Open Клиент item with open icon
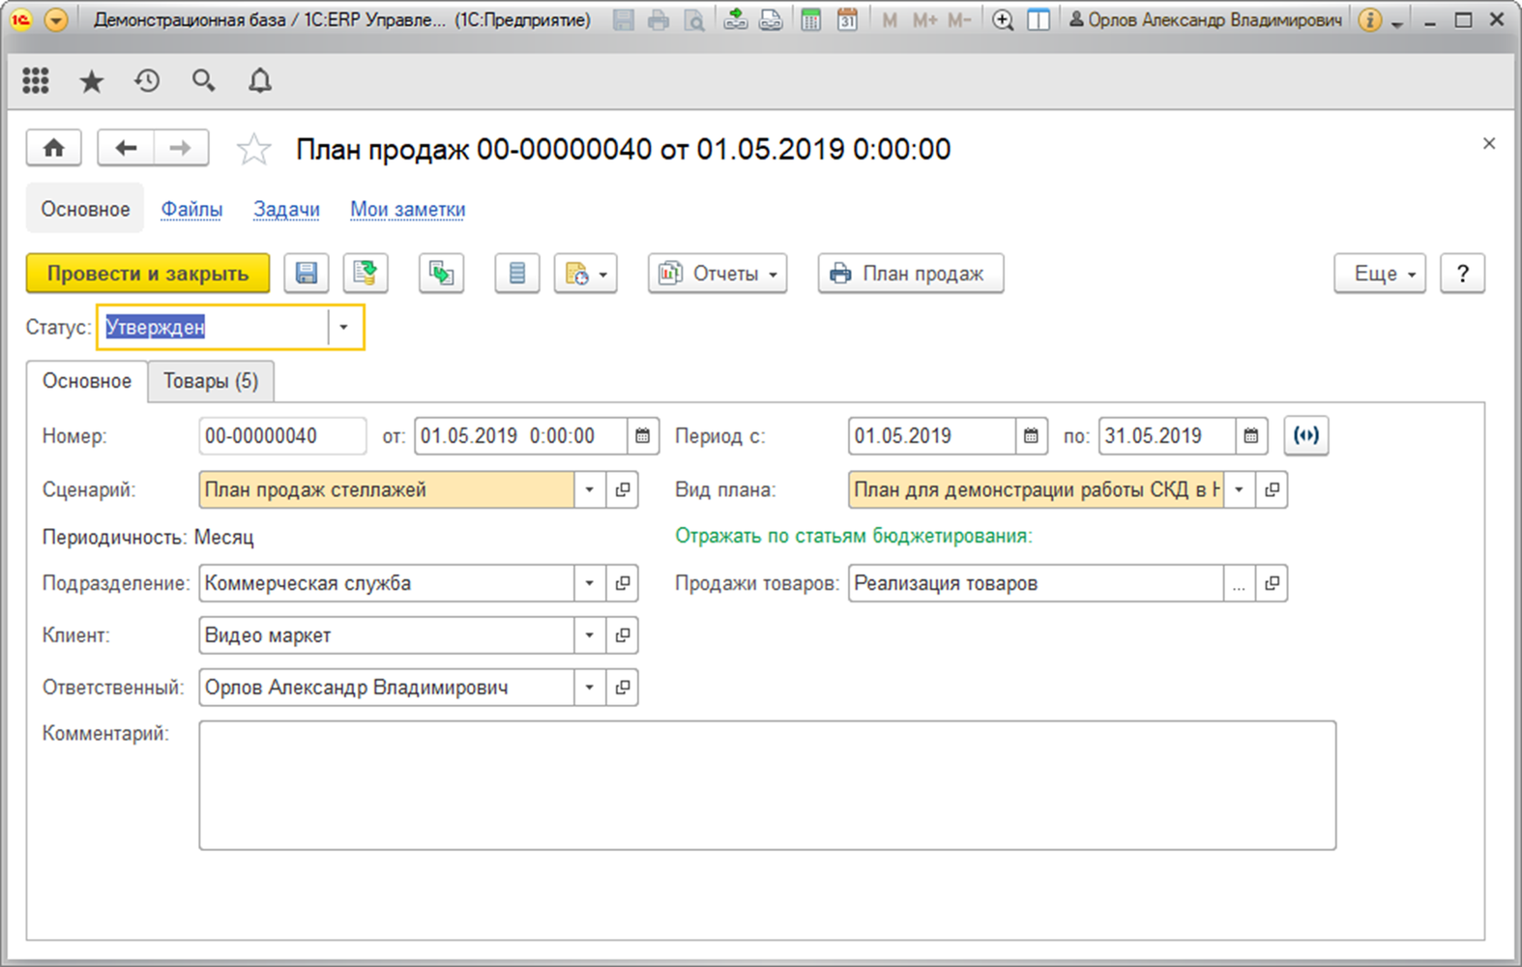The height and width of the screenshot is (967, 1522). coord(623,635)
